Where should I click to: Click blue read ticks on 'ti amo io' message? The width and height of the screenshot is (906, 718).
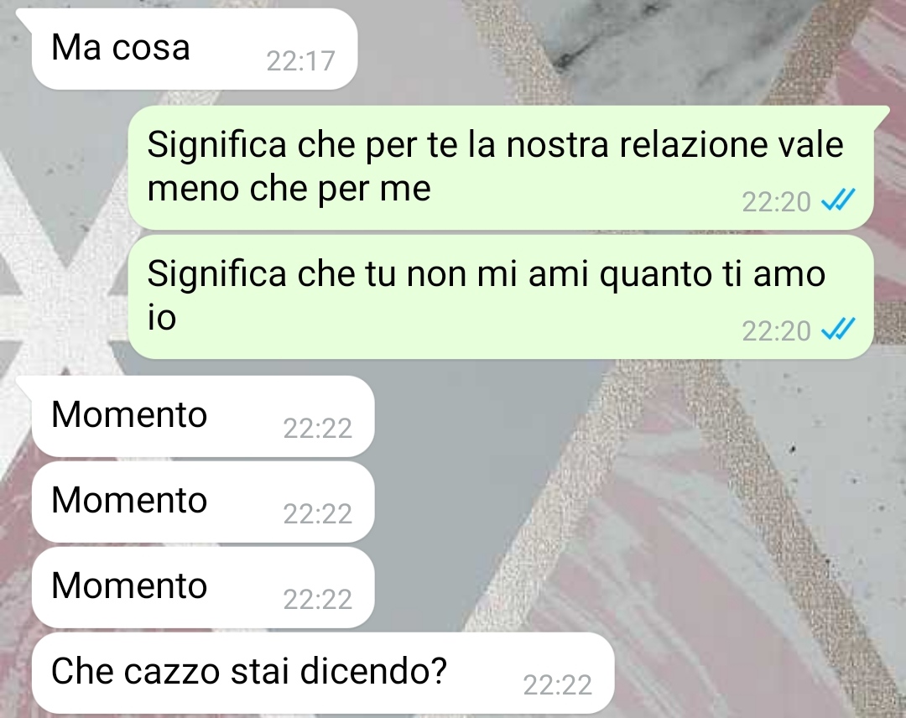tap(838, 330)
